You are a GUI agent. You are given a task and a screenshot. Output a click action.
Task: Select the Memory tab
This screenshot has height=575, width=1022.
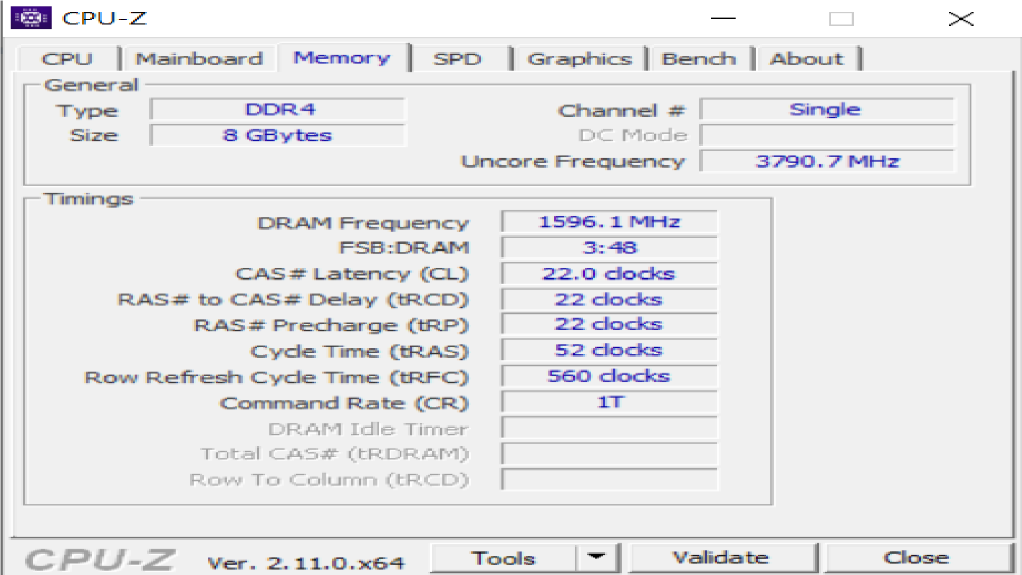342,57
